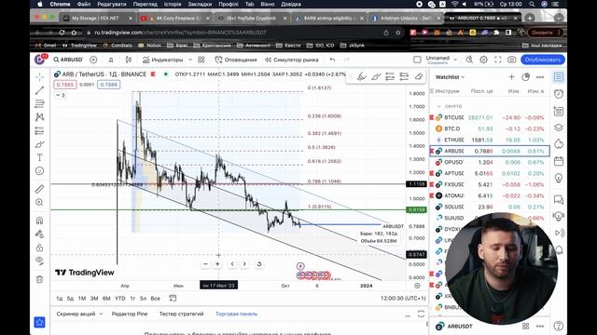This screenshot has width=597, height=335.
Task: Open Watchlist advanced view pie icon
Action: point(526,77)
